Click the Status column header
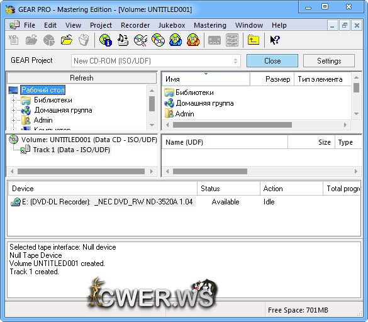368x322 pixels. pyautogui.click(x=228, y=189)
